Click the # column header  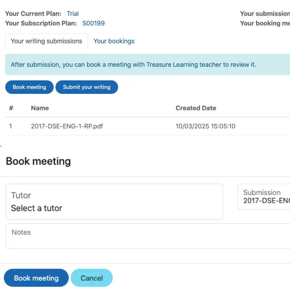click(x=11, y=108)
